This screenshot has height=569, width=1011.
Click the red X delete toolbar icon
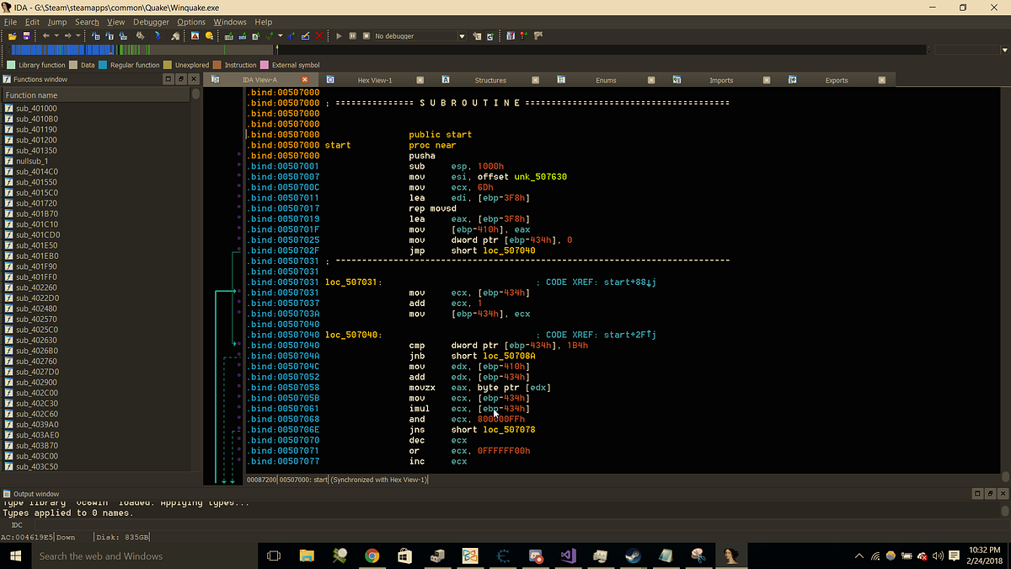pyautogui.click(x=319, y=35)
